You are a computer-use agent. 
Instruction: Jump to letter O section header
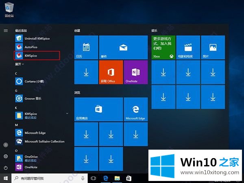[16, 150]
